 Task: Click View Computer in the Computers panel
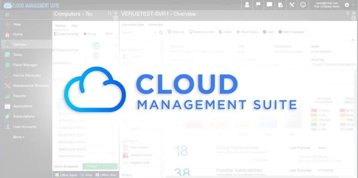(66, 34)
